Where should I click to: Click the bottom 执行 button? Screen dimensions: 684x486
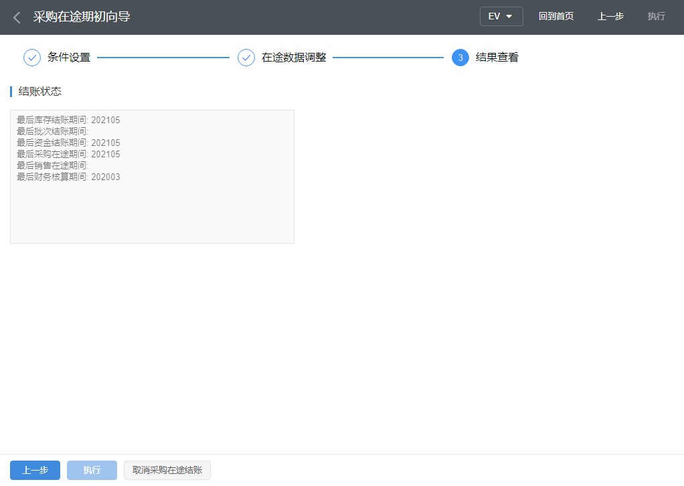[92, 471]
